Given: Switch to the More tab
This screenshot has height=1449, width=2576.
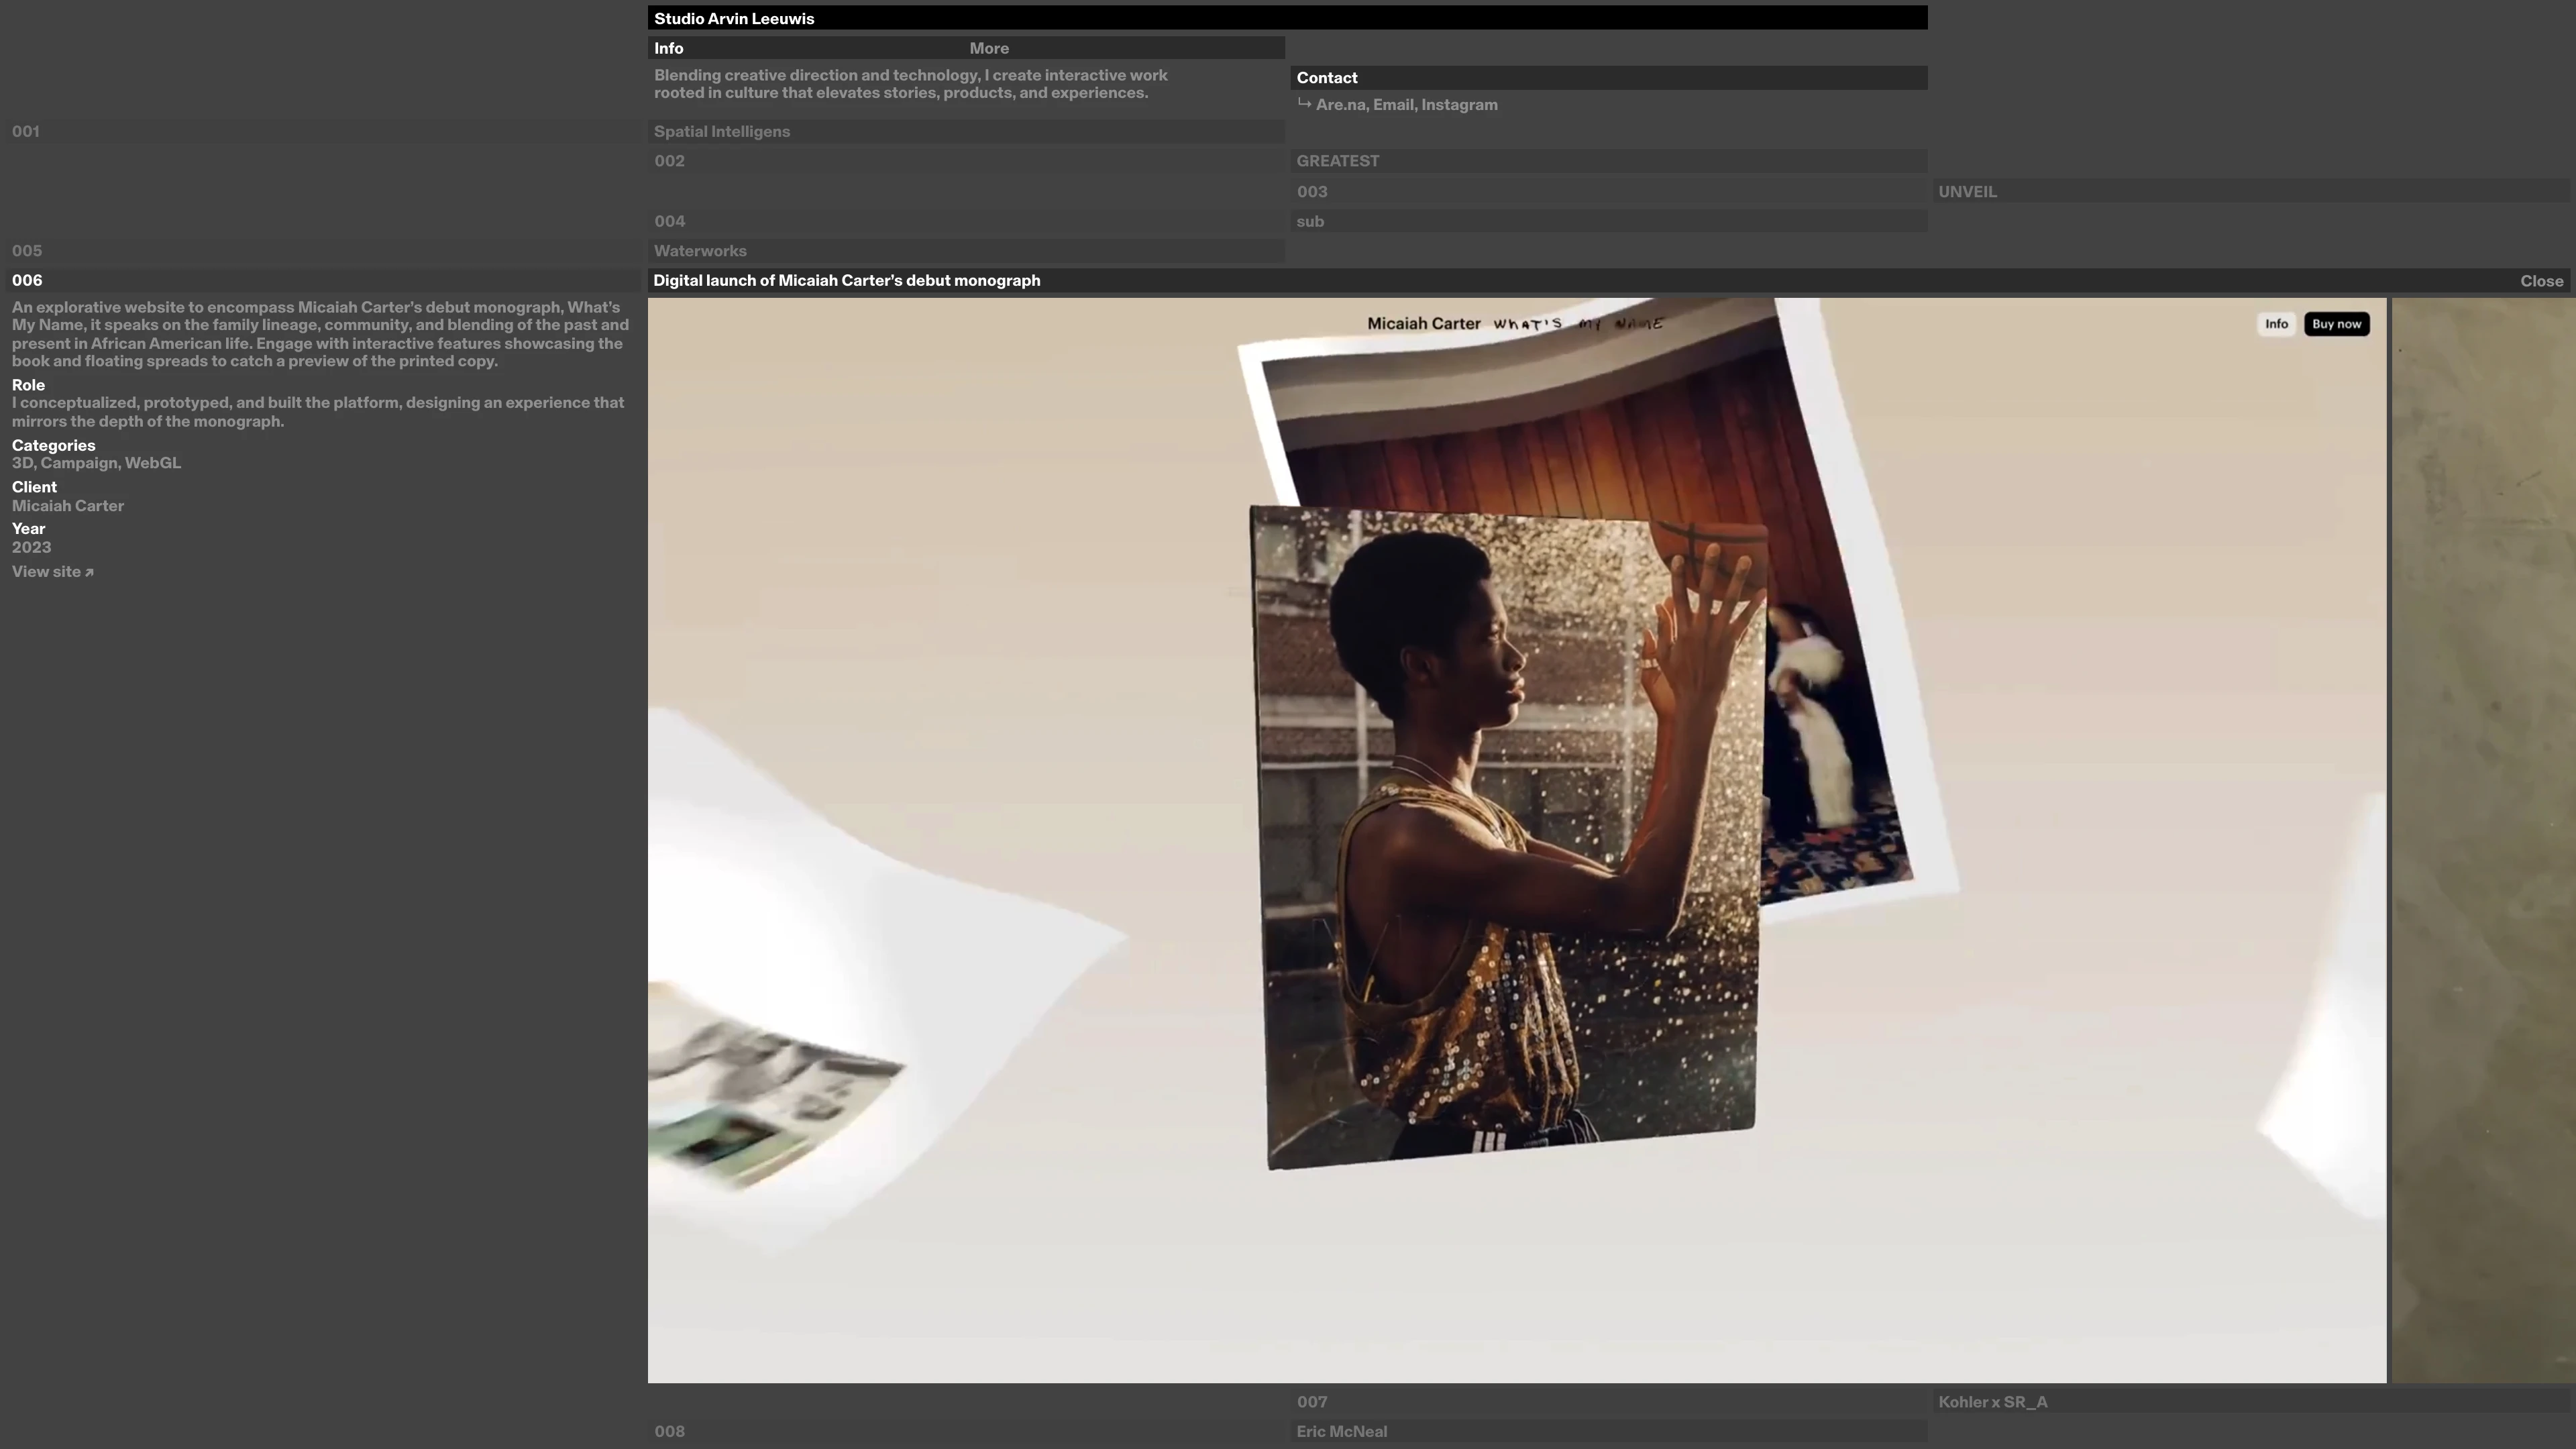Looking at the screenshot, I should (x=988, y=48).
